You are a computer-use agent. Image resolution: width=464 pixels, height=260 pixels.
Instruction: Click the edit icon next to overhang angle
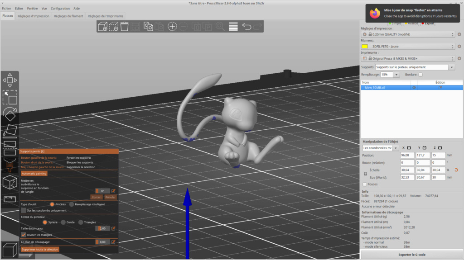[113, 191]
